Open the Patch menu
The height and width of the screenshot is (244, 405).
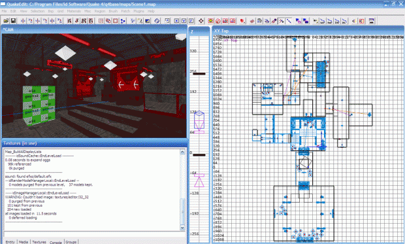(125, 11)
